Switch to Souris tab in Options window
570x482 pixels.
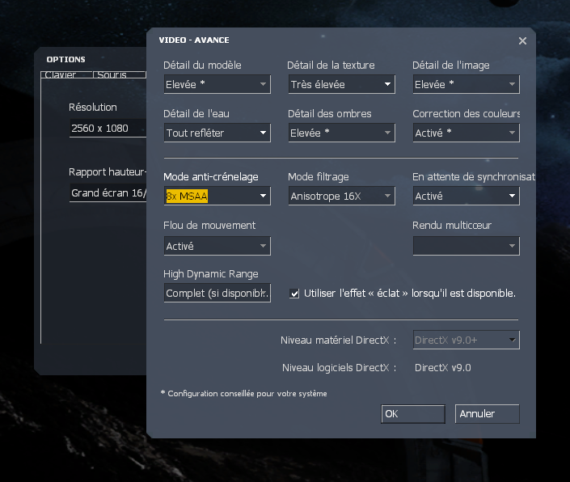[x=120, y=74]
